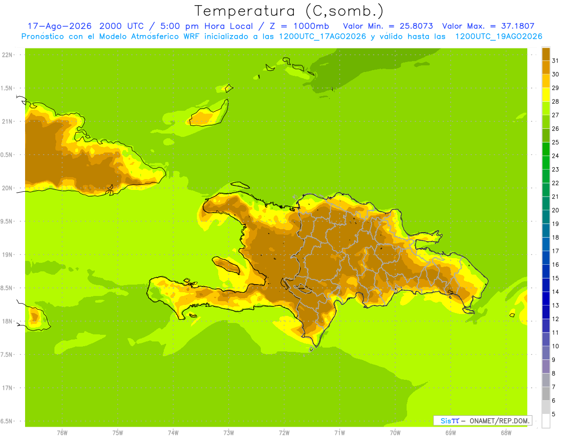The width and height of the screenshot is (568, 439).
Task: Select the pressure level "Z = 1000mb"
Action: click(298, 26)
